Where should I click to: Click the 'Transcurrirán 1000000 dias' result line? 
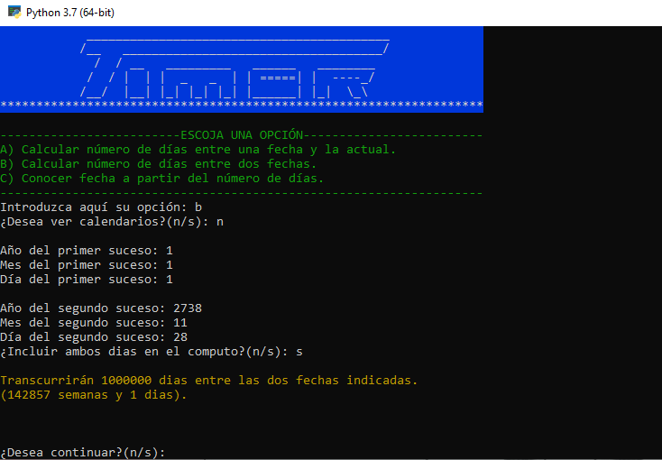(x=209, y=380)
